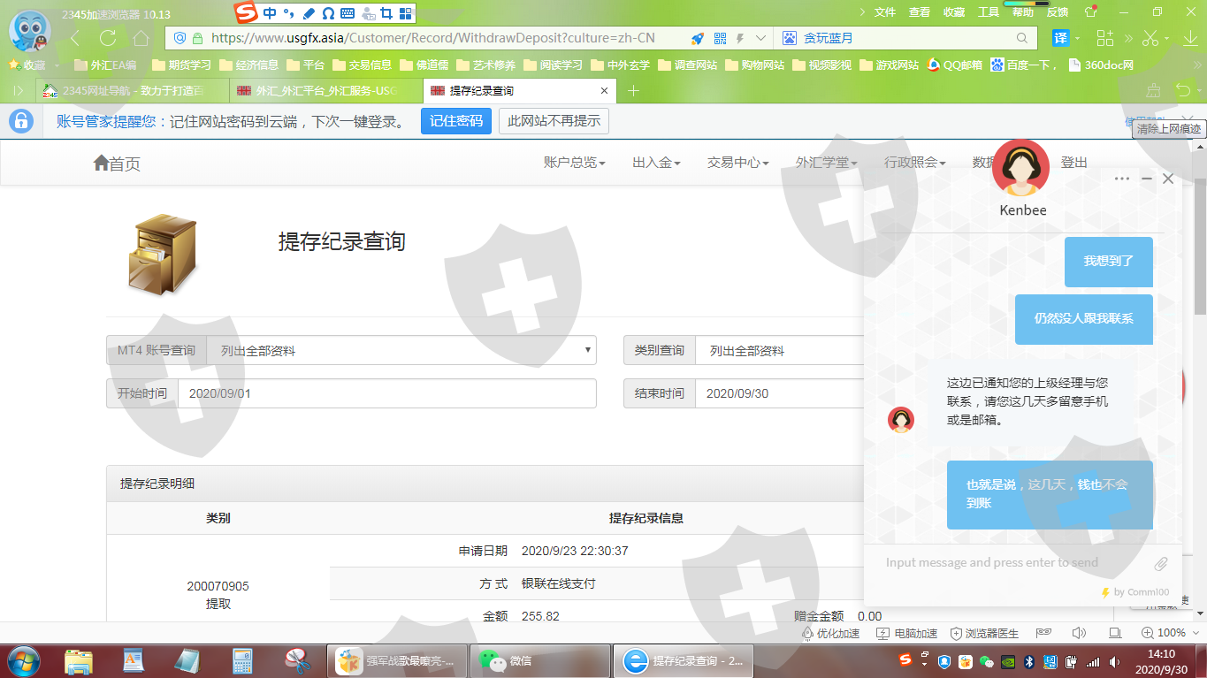Open the 出入金 dropdown menu

[656, 163]
